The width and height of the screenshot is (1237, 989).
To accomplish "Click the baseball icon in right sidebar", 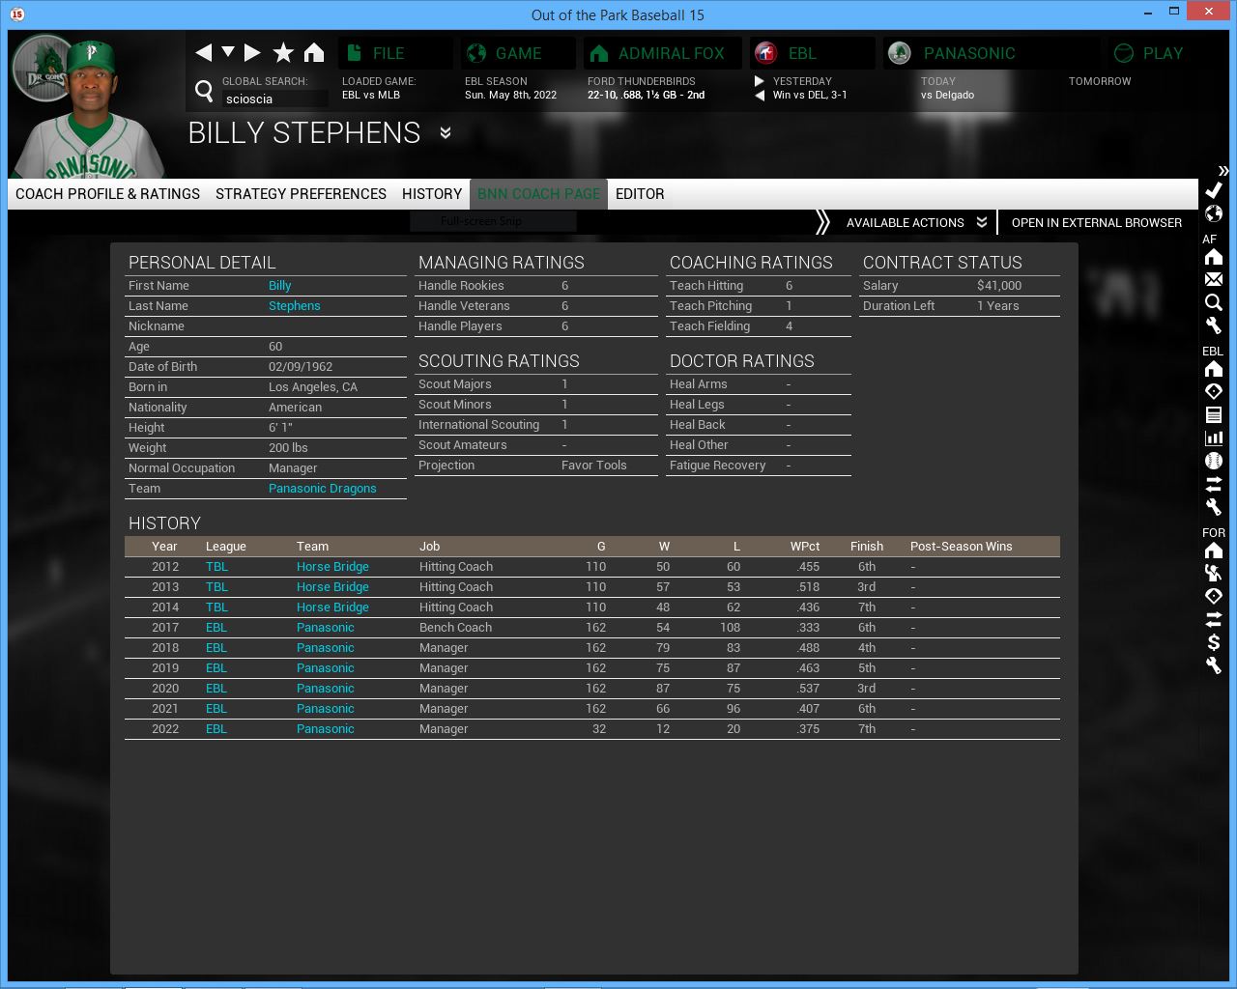I will (1214, 461).
